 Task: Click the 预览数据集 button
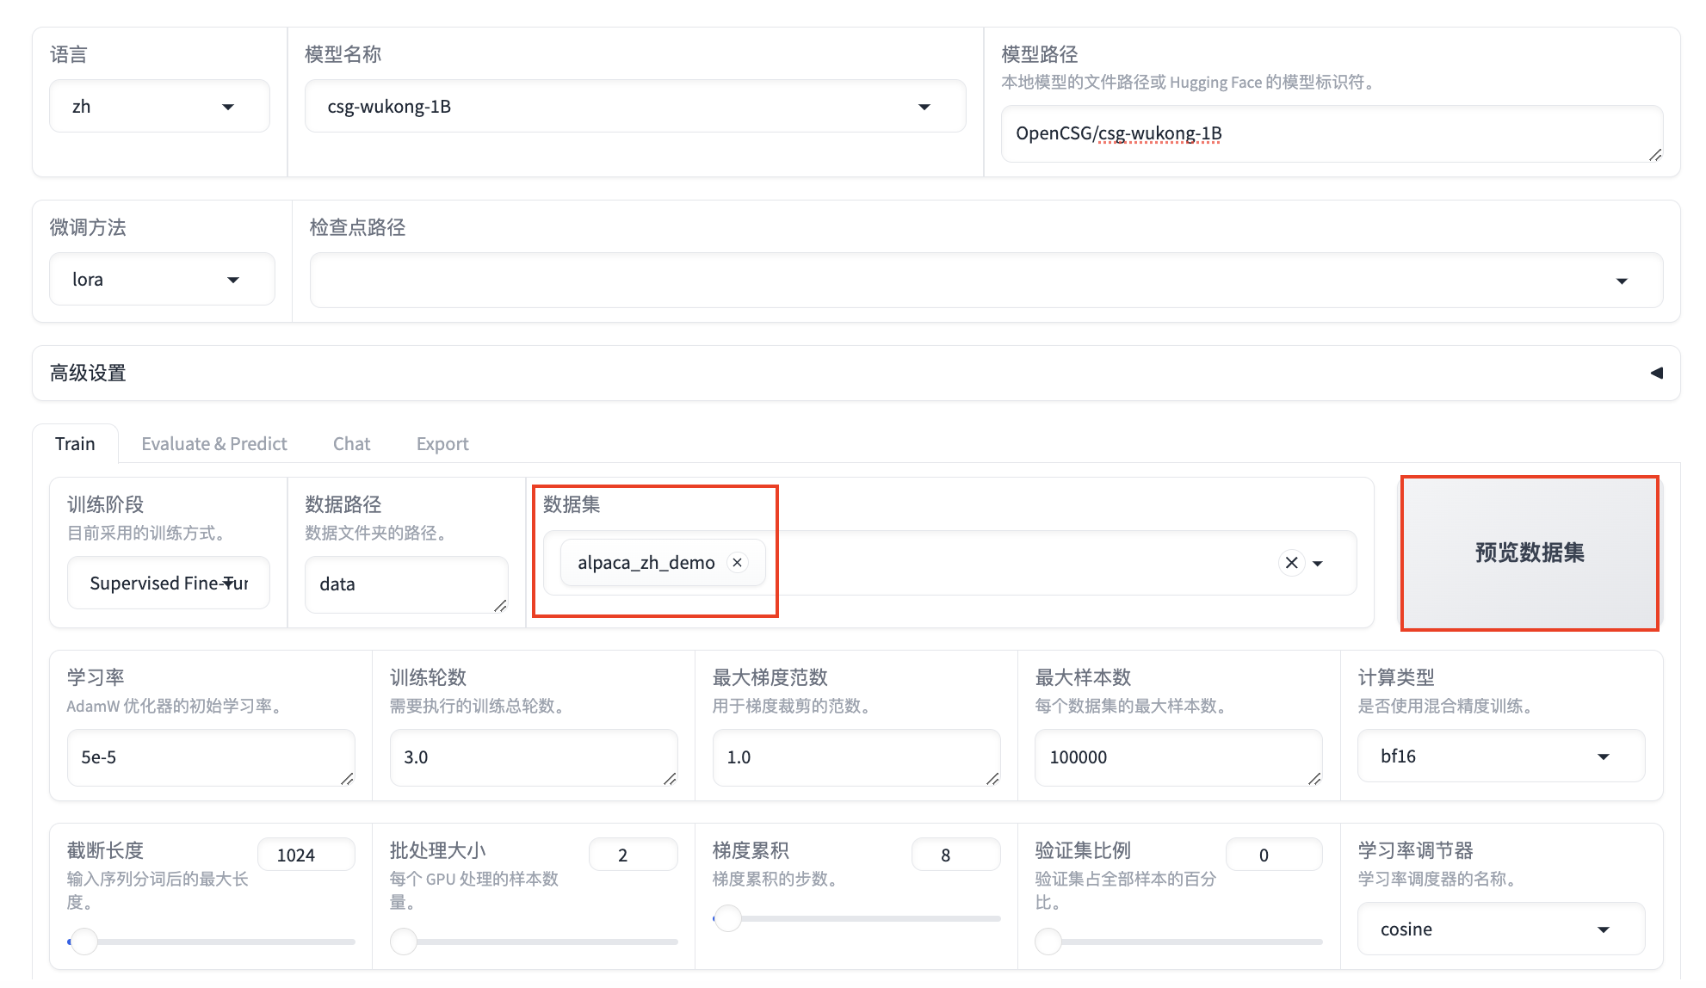(1529, 553)
